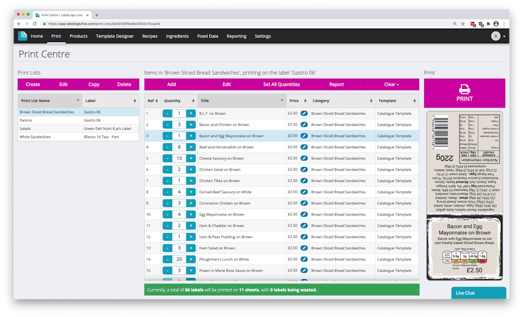This screenshot has width=523, height=317.
Task: Edit price for Bacon and Egg Mayonnaise
Action: coord(304,136)
